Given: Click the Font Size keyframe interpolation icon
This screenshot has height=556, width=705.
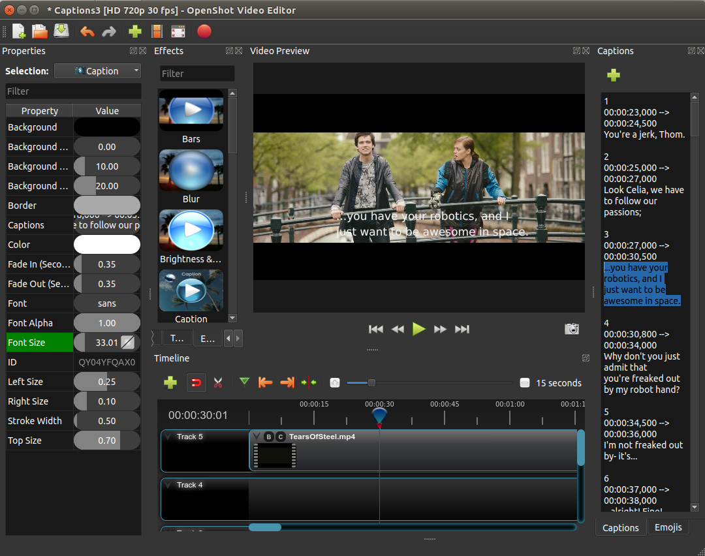Looking at the screenshot, I should [x=128, y=343].
